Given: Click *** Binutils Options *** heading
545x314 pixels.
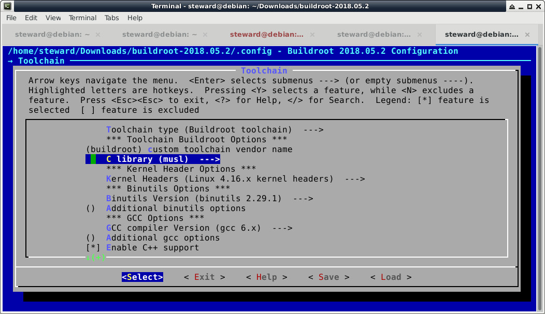Looking at the screenshot, I should pos(168,189).
